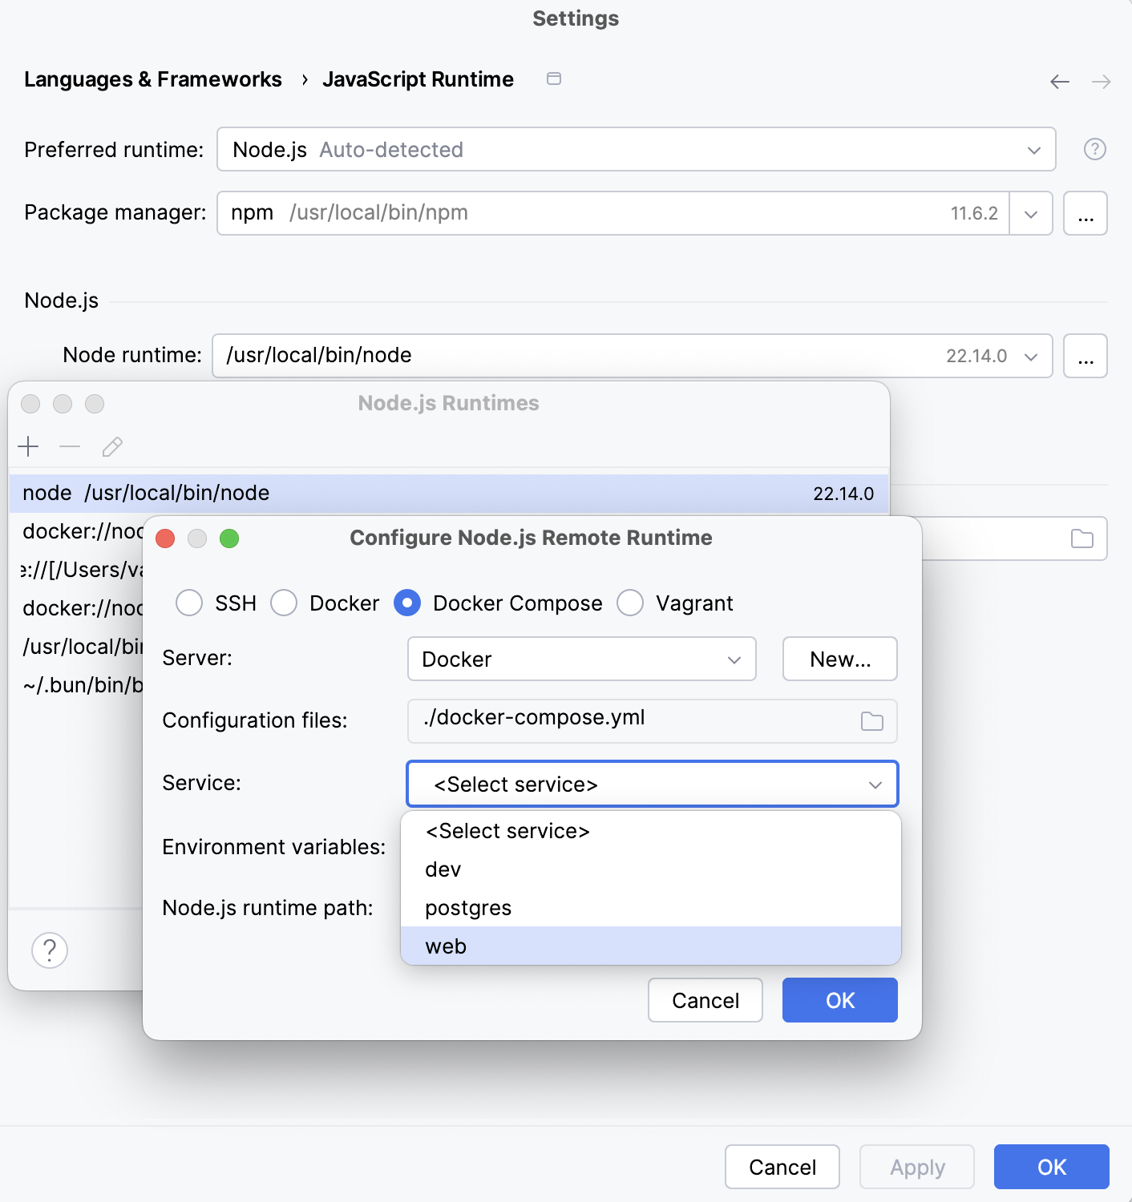Edit the selected runtime with pencil icon
The image size is (1132, 1202).
click(112, 446)
